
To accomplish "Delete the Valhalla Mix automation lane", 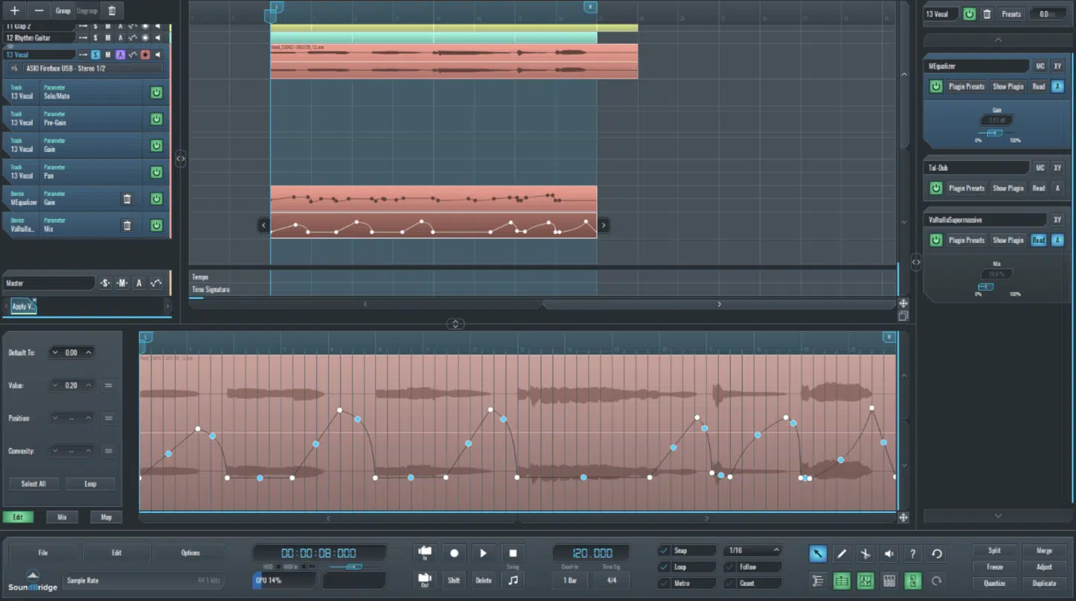I will 127,225.
